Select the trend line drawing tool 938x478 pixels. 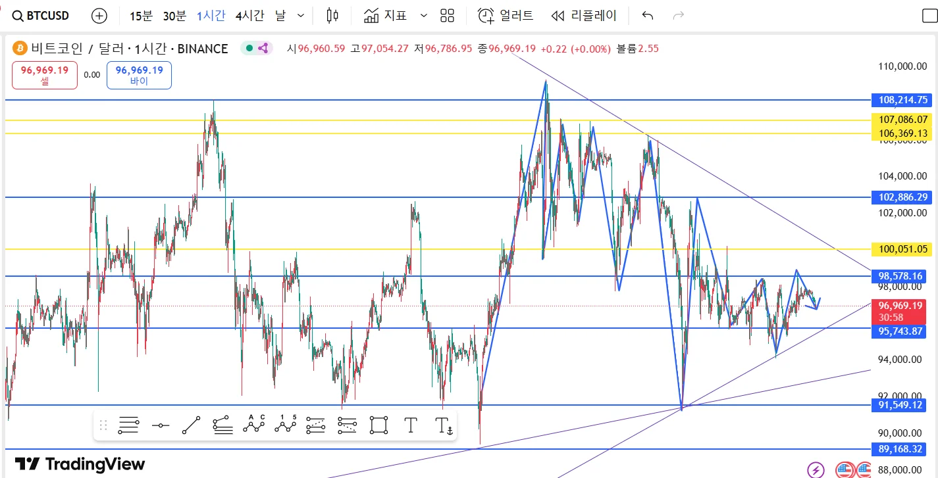(191, 425)
